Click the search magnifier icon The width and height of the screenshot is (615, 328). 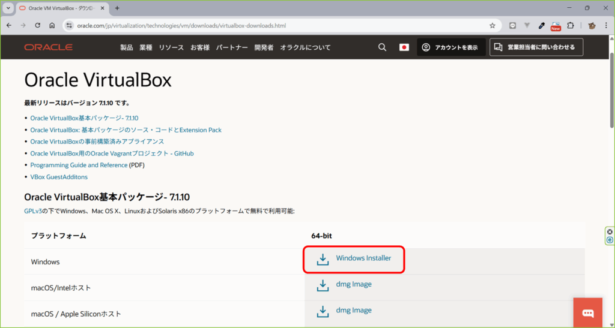pyautogui.click(x=382, y=47)
